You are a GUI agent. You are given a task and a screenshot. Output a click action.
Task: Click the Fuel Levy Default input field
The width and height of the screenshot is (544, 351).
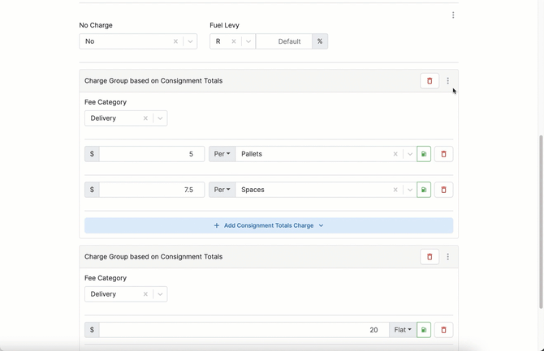284,41
